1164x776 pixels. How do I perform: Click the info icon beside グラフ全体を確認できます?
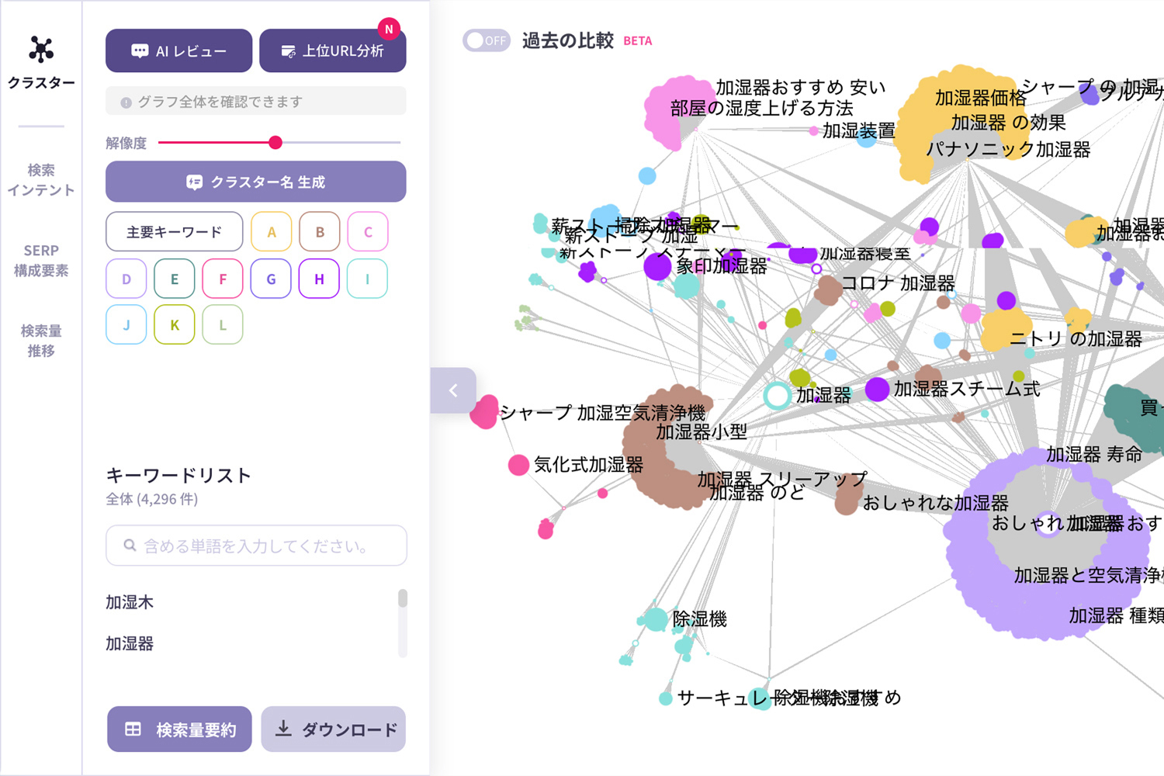pyautogui.click(x=126, y=102)
